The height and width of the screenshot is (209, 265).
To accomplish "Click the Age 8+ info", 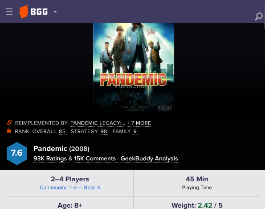I will point(70,205).
